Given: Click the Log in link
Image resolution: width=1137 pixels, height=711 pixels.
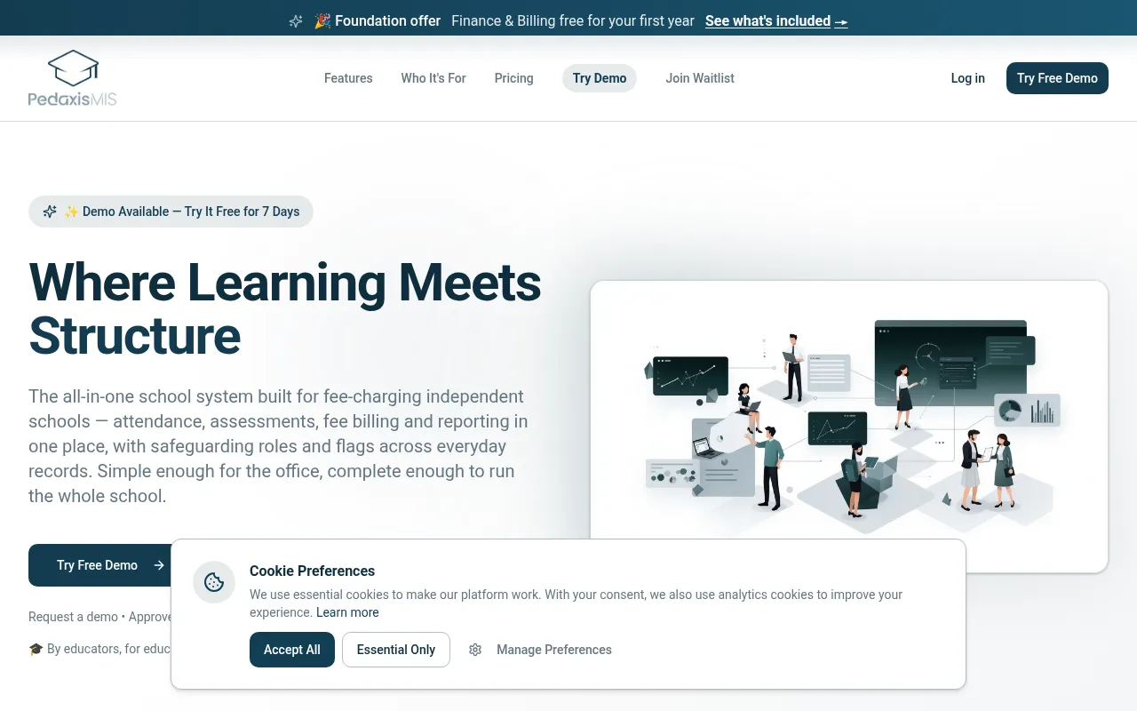Looking at the screenshot, I should pyautogui.click(x=968, y=78).
